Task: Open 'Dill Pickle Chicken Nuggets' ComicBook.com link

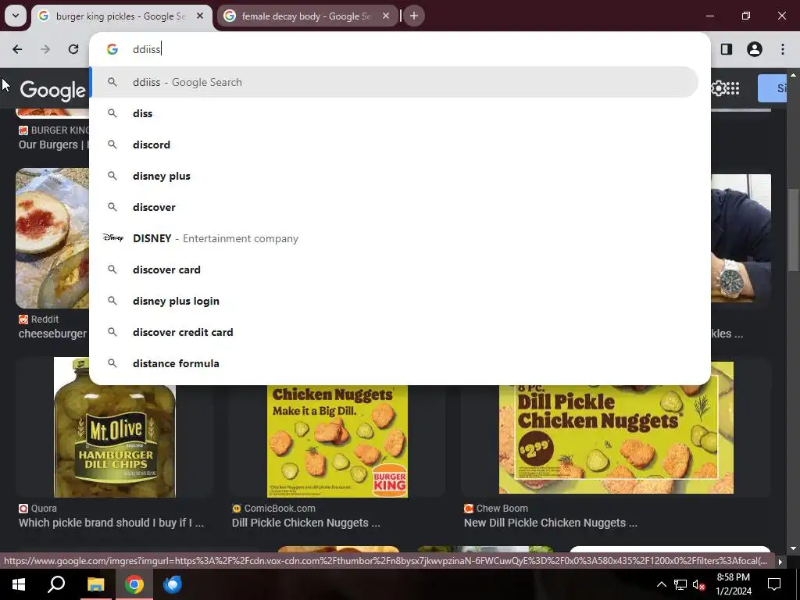Action: [x=305, y=523]
